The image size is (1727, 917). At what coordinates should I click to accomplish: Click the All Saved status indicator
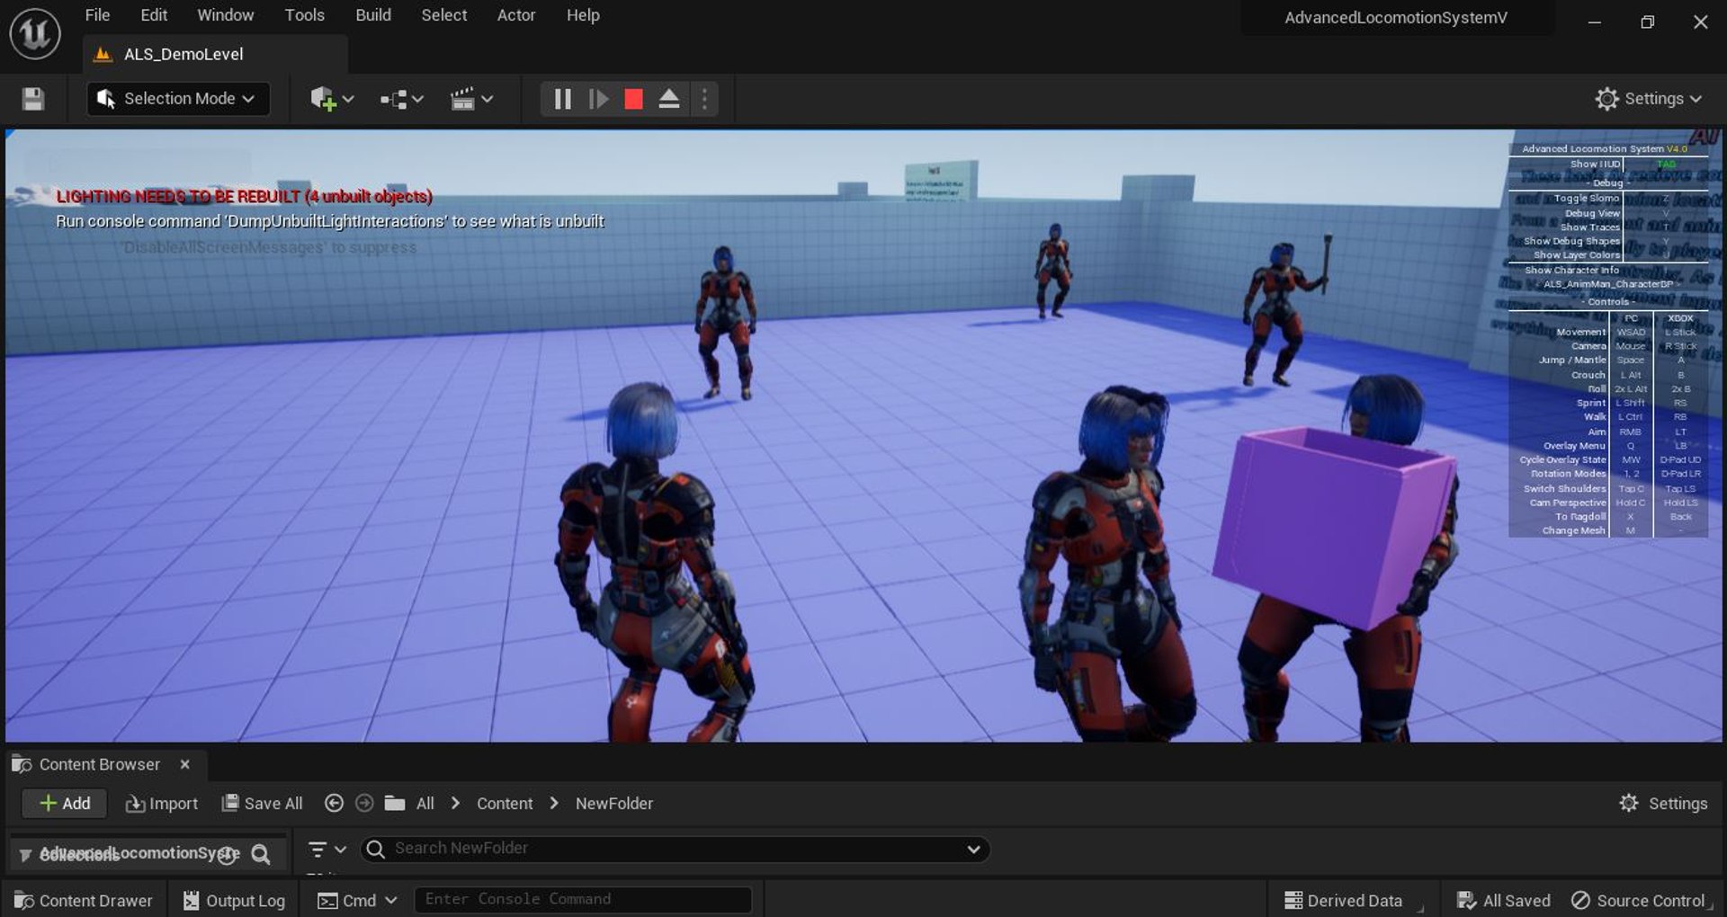1504,900
